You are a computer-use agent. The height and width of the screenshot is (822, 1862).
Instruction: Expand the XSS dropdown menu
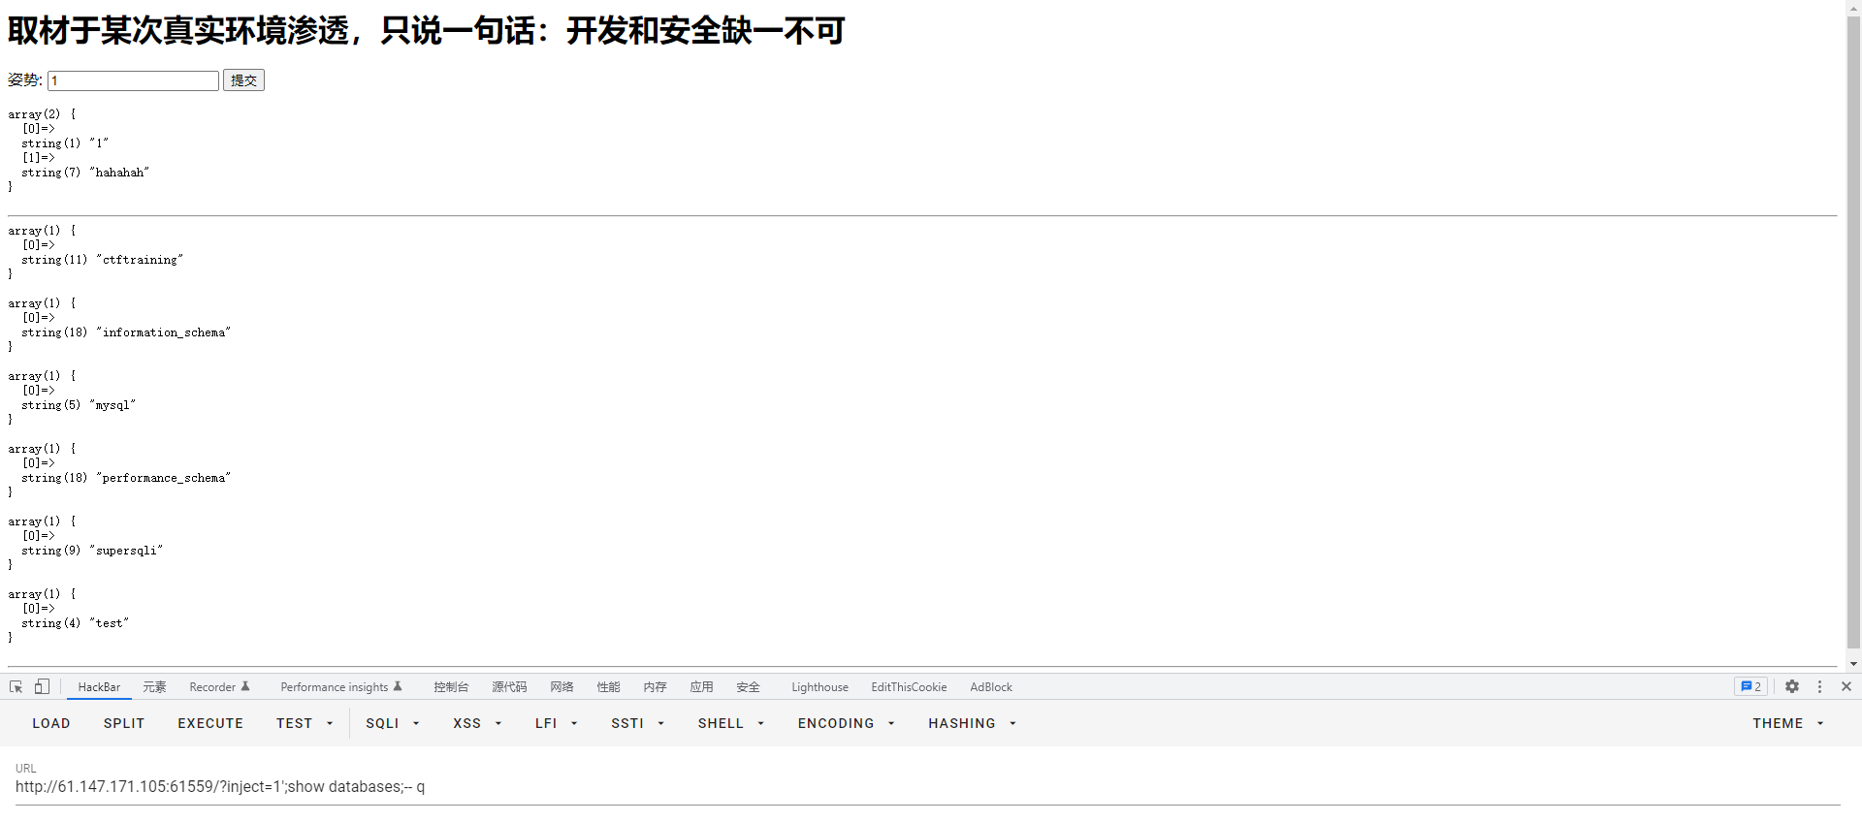click(477, 723)
